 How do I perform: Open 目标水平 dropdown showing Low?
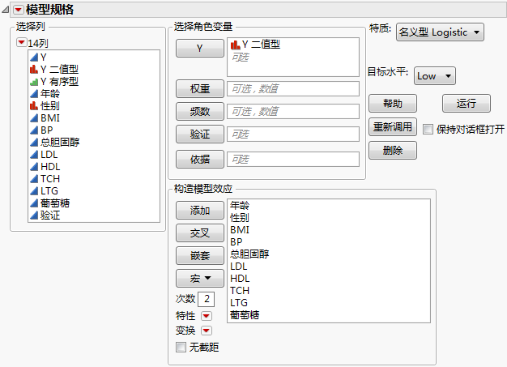pos(435,76)
